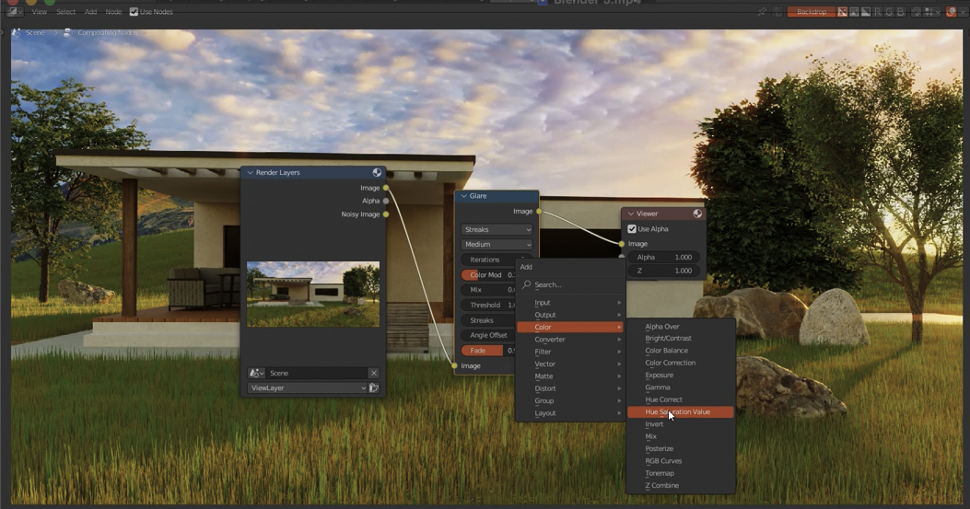
Task: Click the Scene name field in Render Layers
Action: coord(318,373)
